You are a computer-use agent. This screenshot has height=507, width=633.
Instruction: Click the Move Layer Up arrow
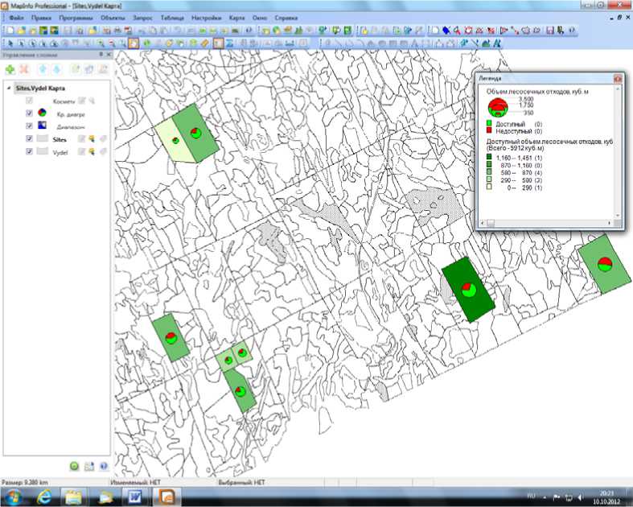pos(43,70)
